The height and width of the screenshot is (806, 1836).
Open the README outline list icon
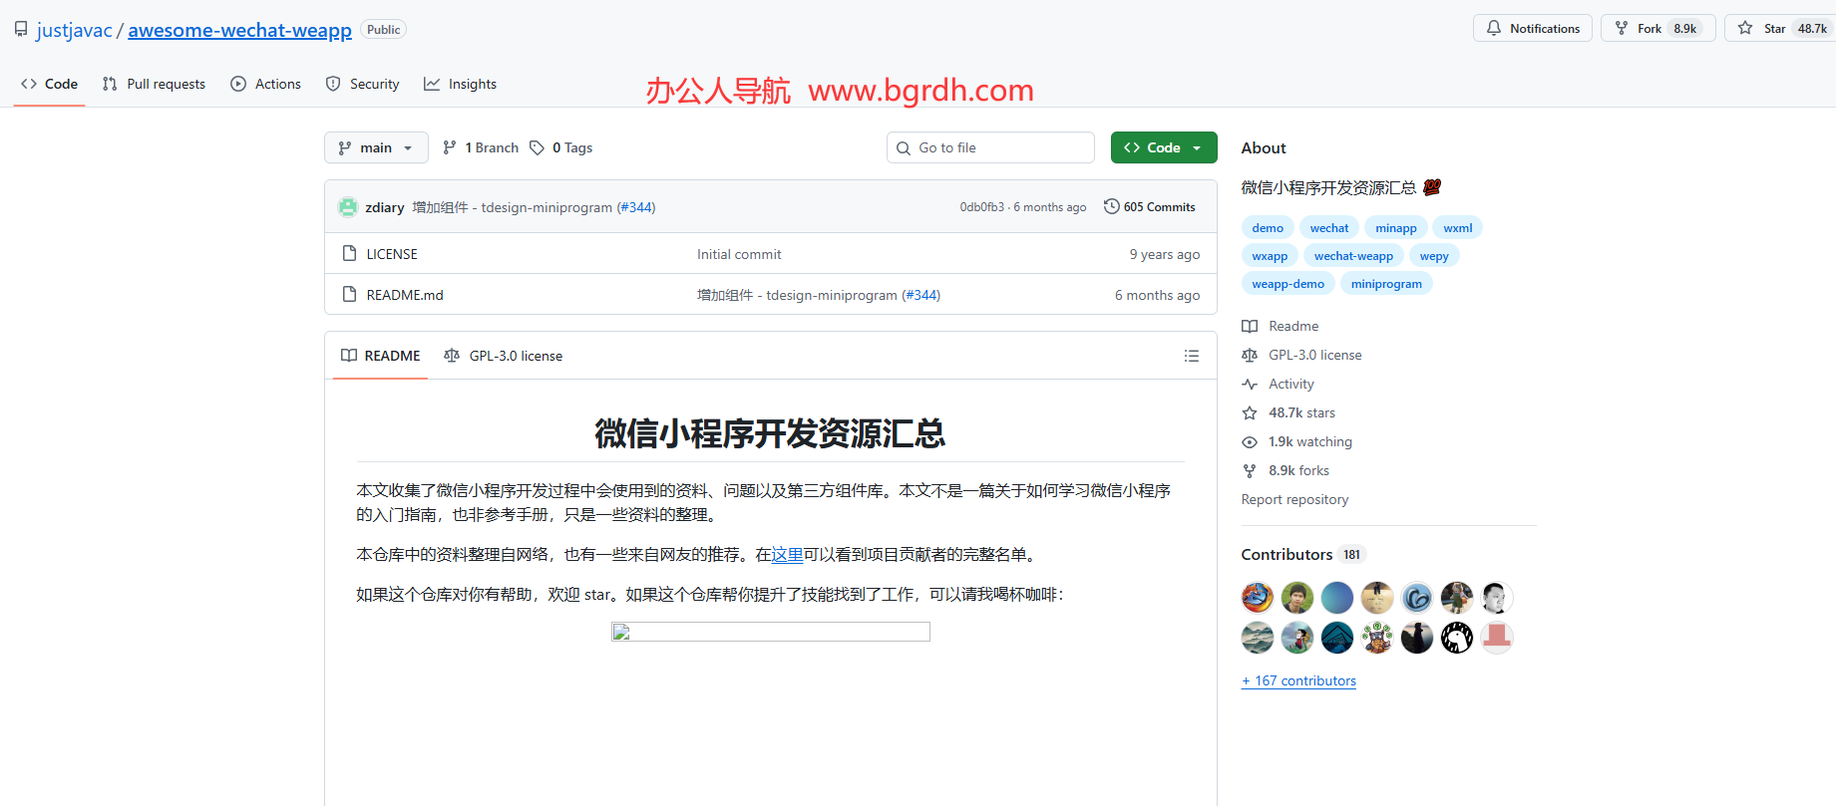1192,356
